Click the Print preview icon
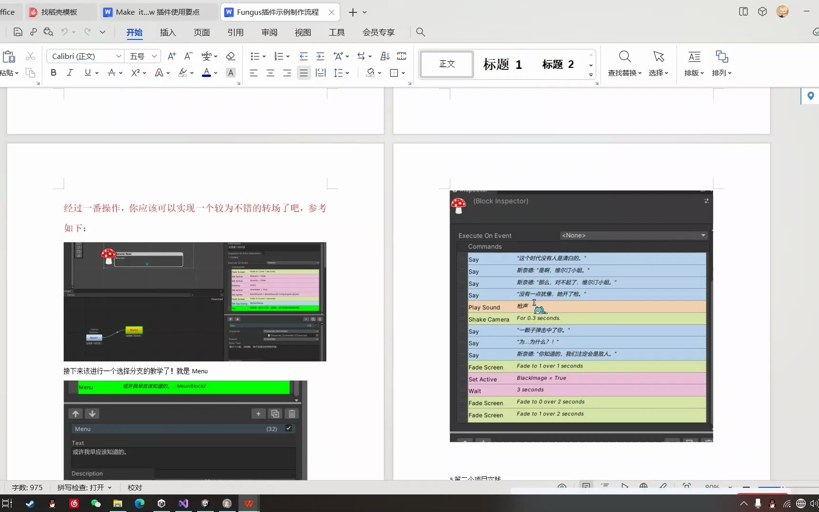The image size is (819, 512). coord(48,32)
